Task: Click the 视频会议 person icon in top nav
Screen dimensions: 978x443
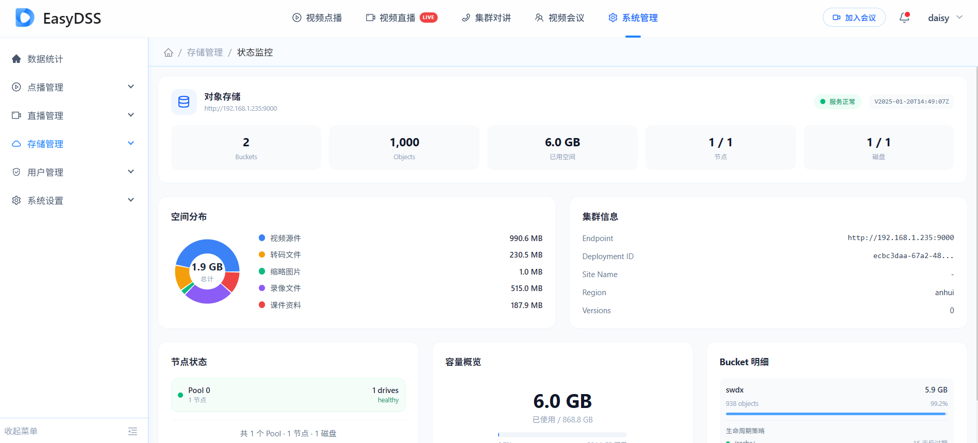Action: click(x=539, y=18)
